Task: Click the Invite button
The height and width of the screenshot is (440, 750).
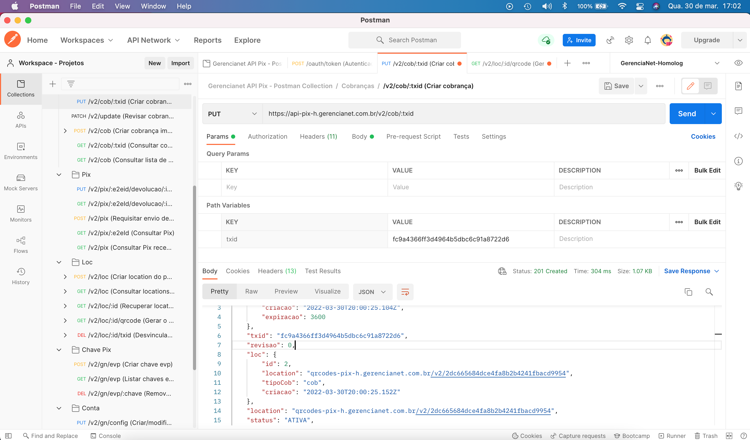Action: 579,40
